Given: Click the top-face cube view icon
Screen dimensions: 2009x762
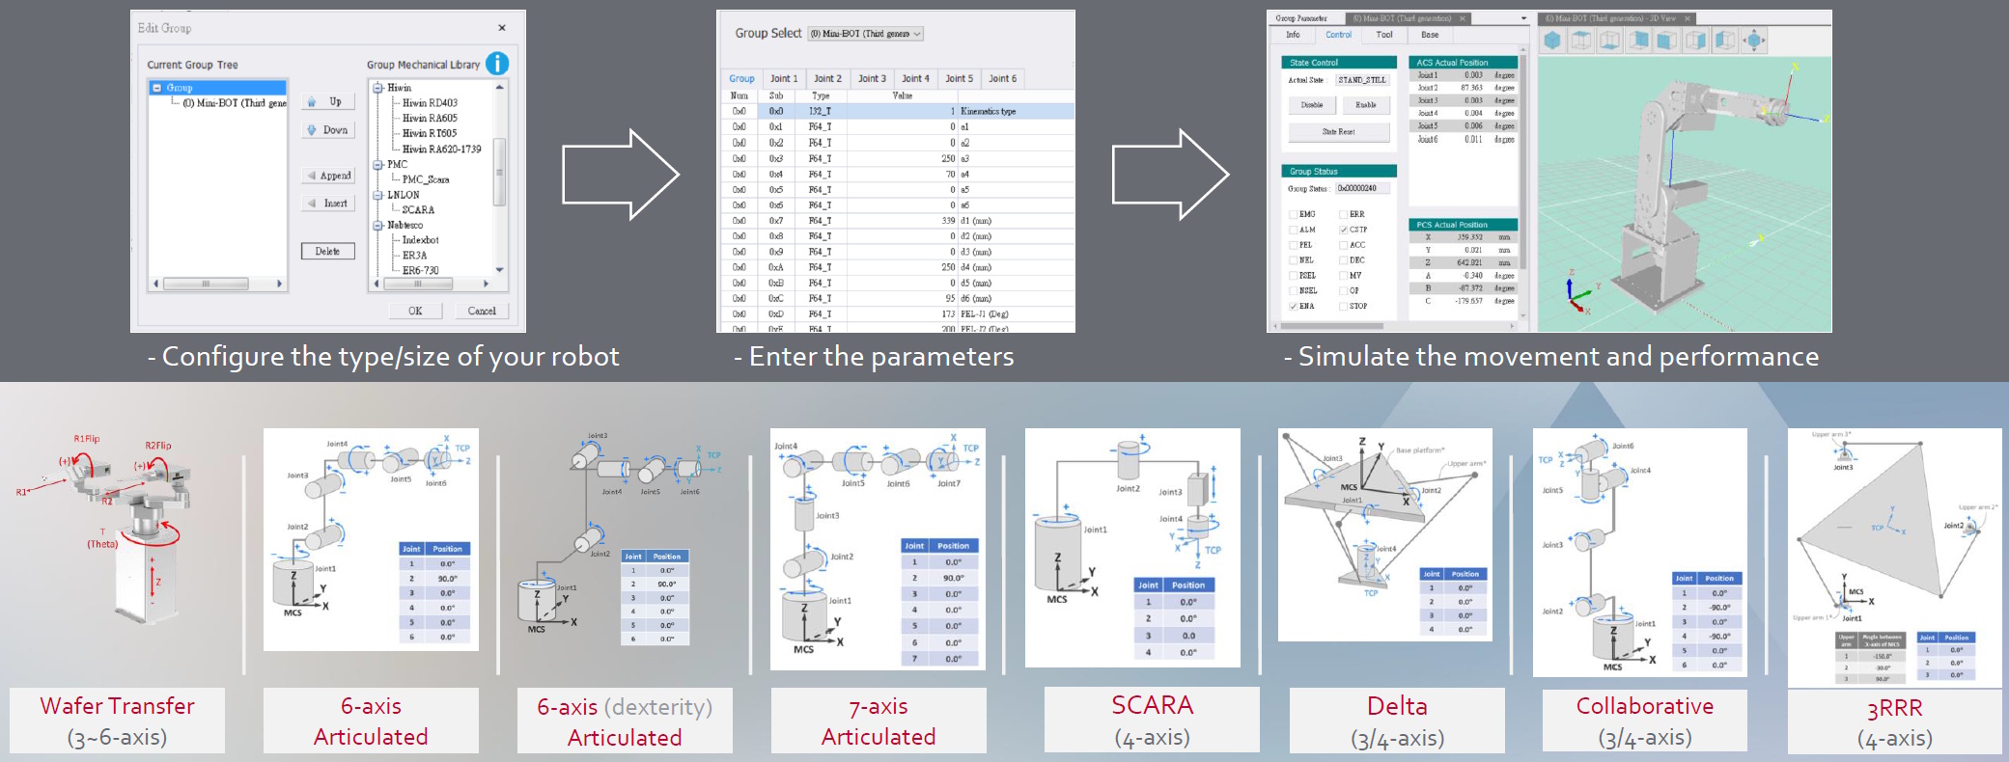Looking at the screenshot, I should coord(1581,41).
